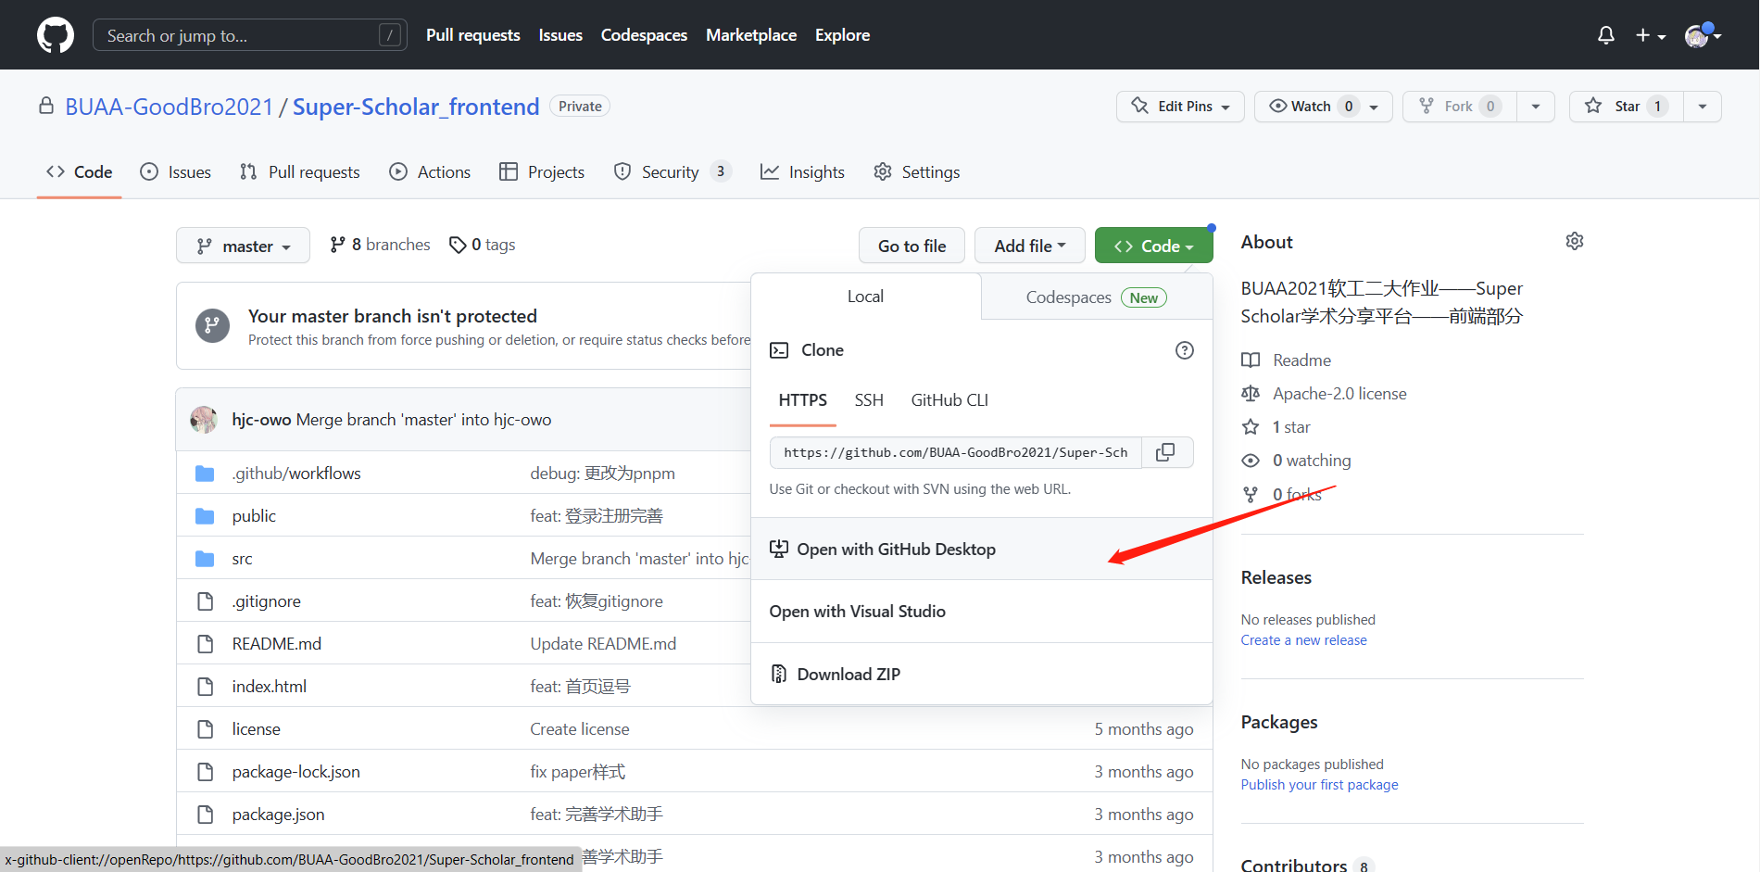
Task: Expand the plus create-new menu
Action: click(x=1651, y=35)
